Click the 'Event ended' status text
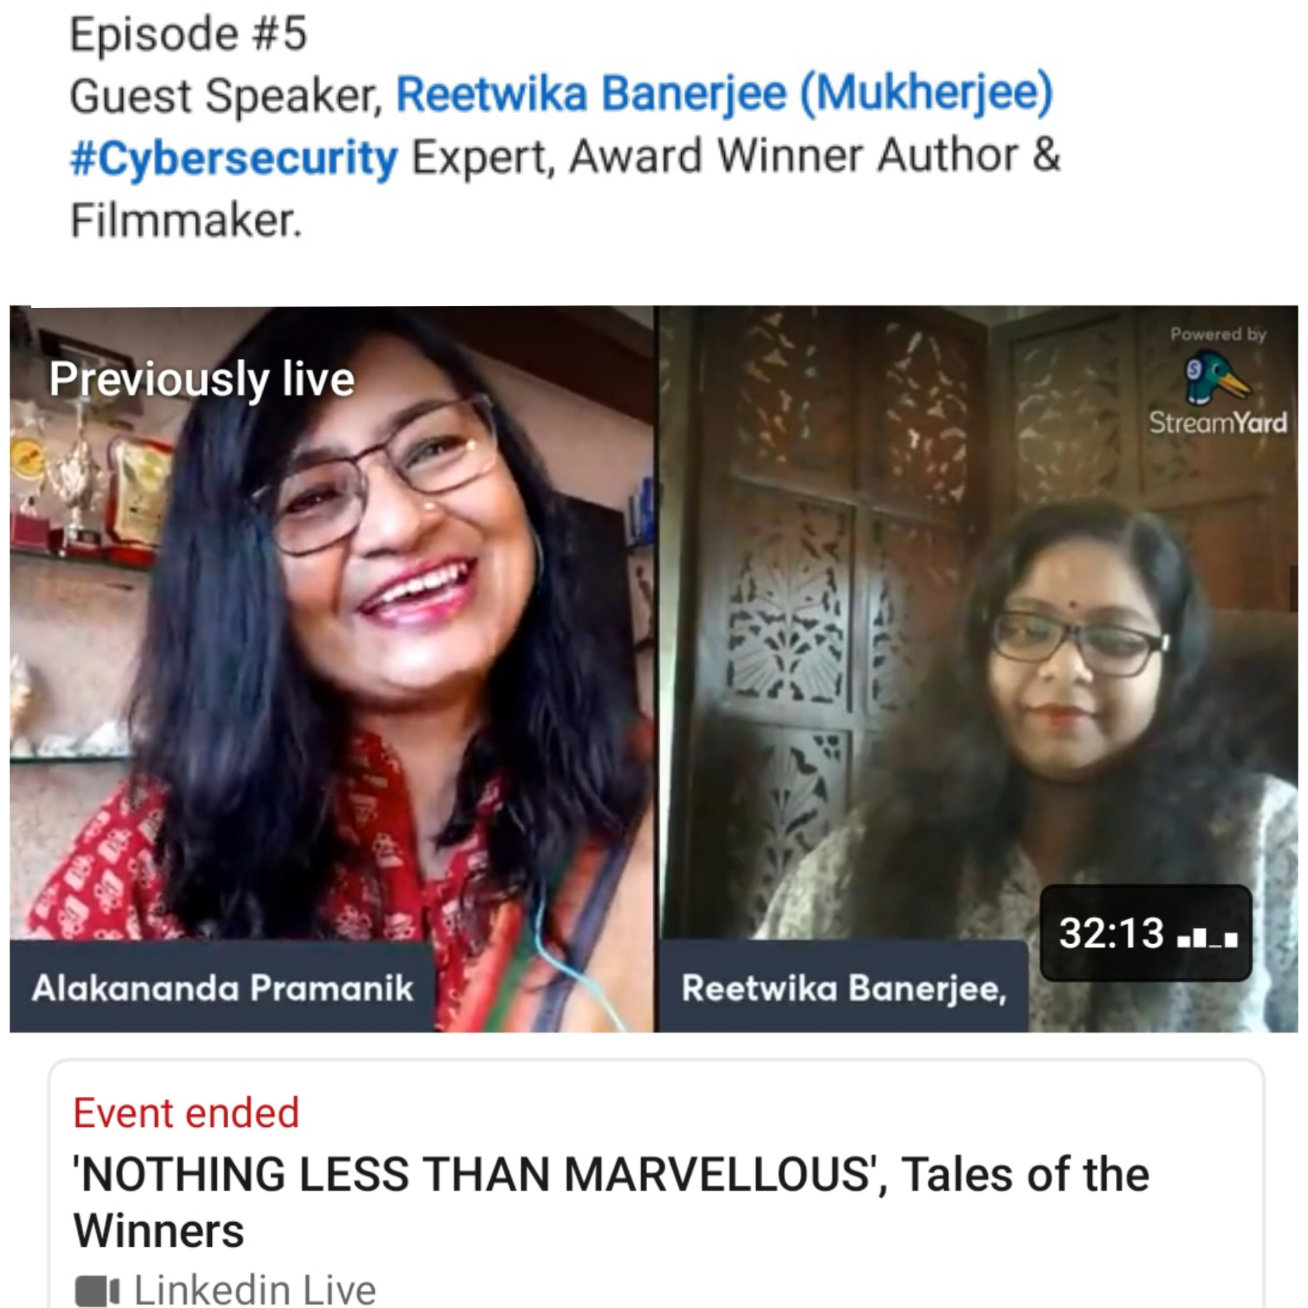Viewport: 1308px width, 1308px height. tap(186, 1113)
